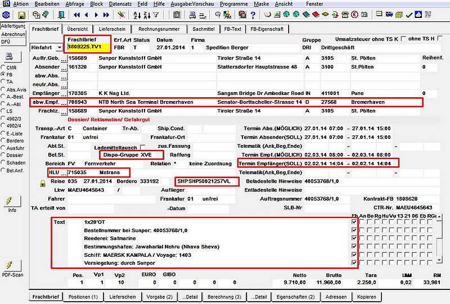Click the text list scroll-down arrow
The width and height of the screenshot is (450, 304).
coord(439,260)
